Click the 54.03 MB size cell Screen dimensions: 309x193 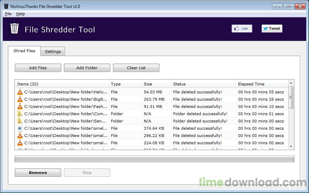tap(153, 92)
